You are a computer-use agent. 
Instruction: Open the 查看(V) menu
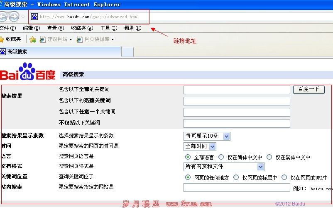pos(56,28)
